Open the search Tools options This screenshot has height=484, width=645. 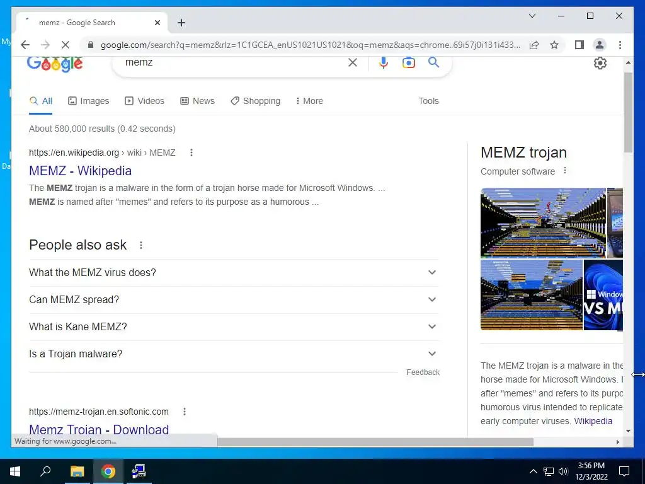[428, 101]
